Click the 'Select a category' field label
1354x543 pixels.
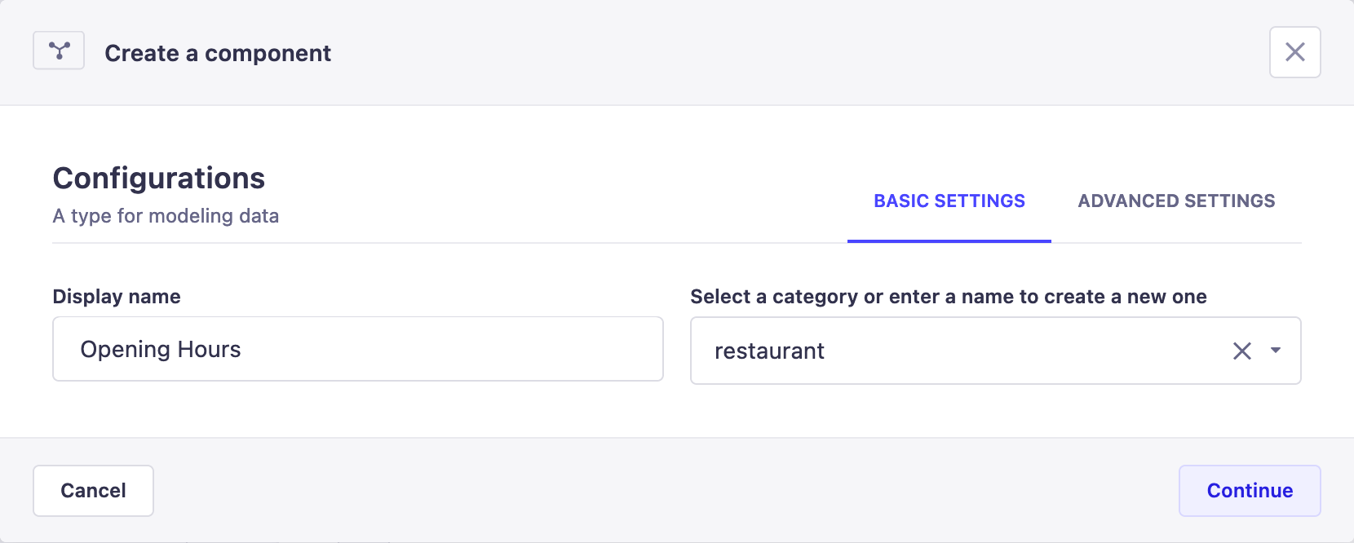[x=948, y=297]
